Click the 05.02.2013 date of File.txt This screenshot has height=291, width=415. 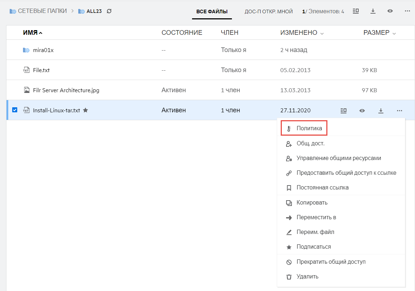pos(295,70)
